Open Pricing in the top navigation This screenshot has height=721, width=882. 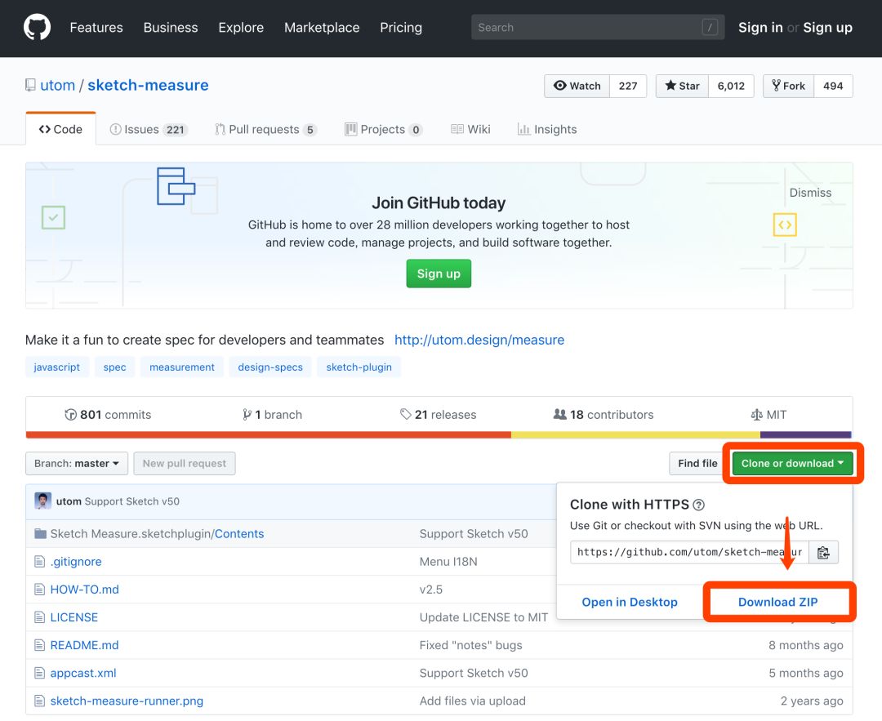(x=401, y=28)
